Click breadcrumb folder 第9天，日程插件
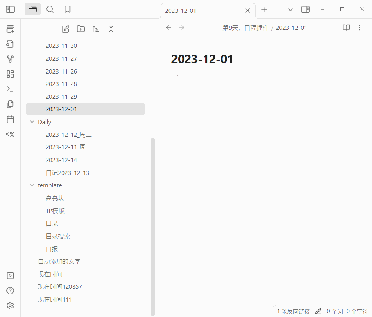 tap(245, 28)
